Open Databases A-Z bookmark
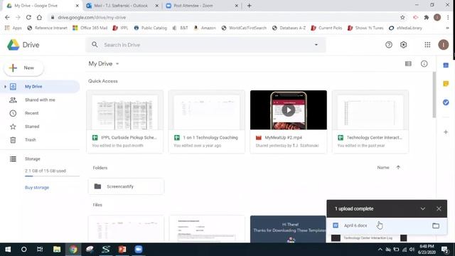This screenshot has height=256, width=455. coord(289,28)
